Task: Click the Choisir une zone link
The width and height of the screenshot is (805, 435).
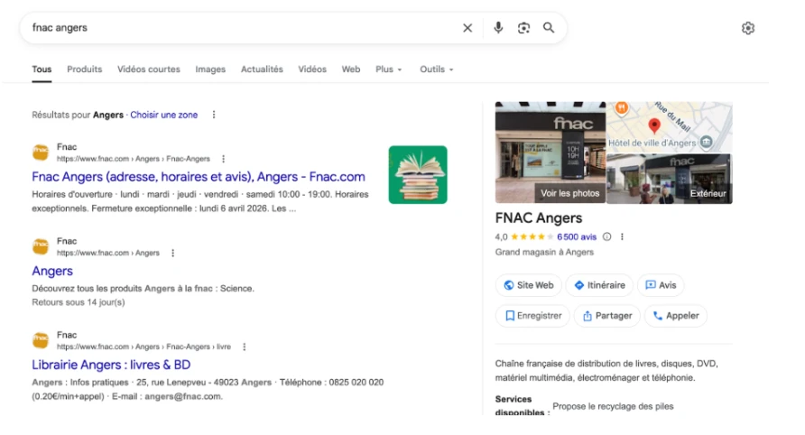Action: click(x=163, y=115)
